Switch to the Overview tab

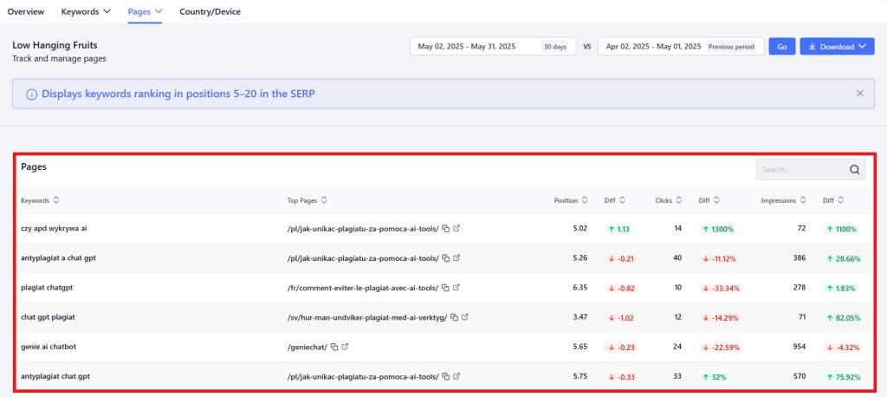(x=26, y=12)
